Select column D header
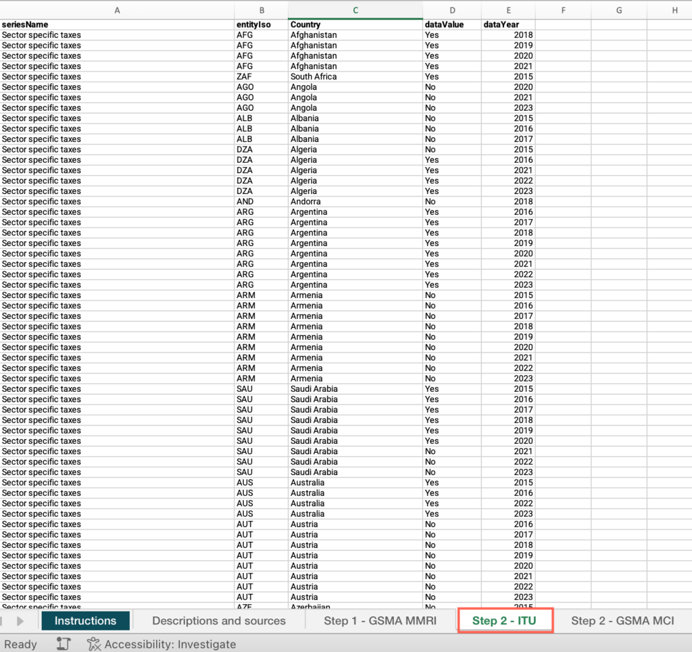The height and width of the screenshot is (652, 692). click(452, 10)
